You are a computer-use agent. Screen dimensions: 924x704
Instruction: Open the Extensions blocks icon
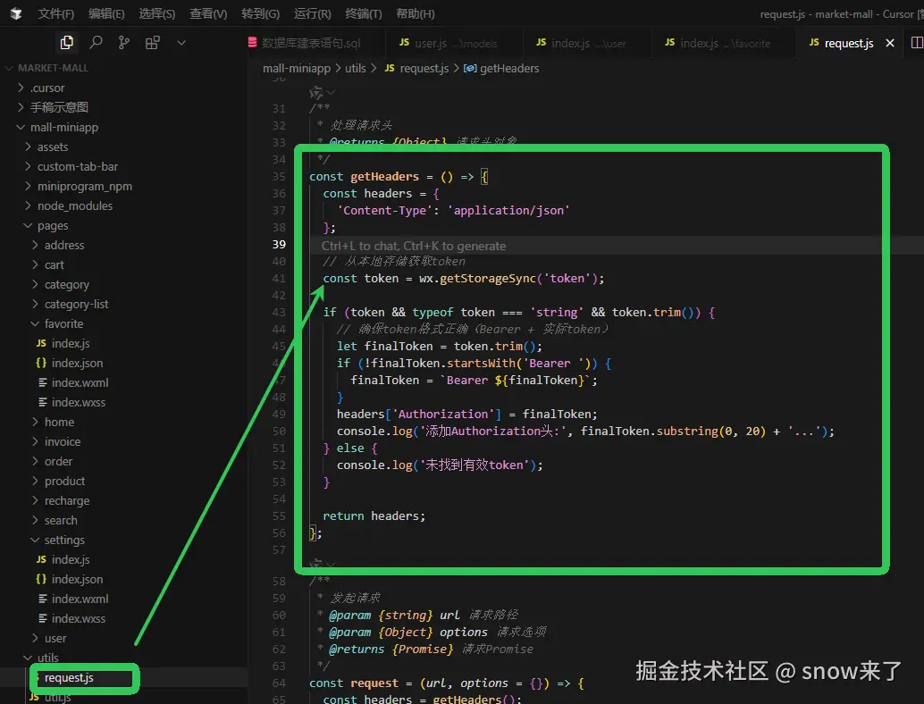[153, 42]
